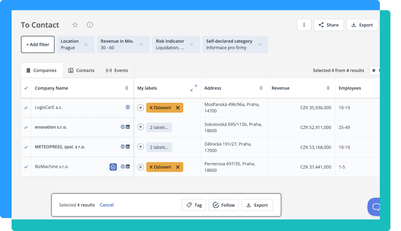Star the To Contact list as favorite

click(x=75, y=25)
